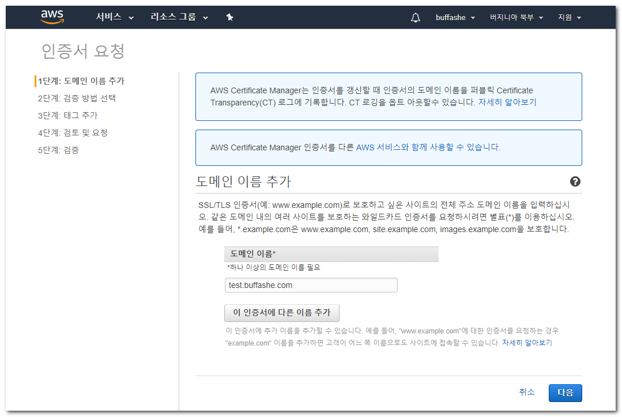Click the pin shortcuts icon
Screen dimensions: 622x417
(x=229, y=17)
